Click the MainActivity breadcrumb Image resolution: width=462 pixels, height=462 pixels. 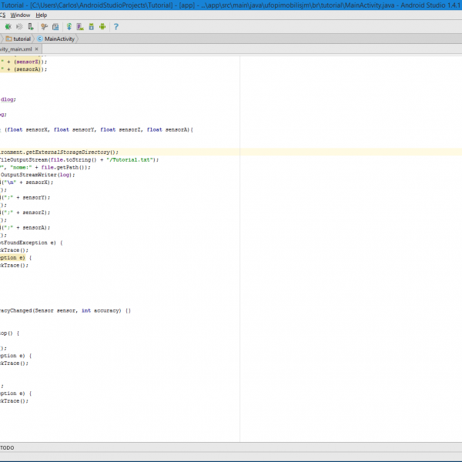pyautogui.click(x=60, y=38)
